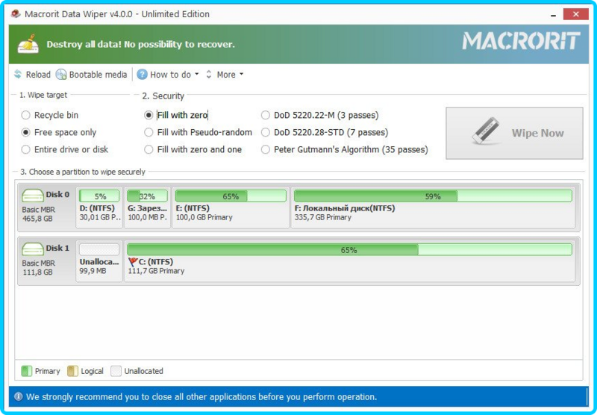Click the D: partition 5% usage bar
597x415 pixels.
tap(99, 196)
